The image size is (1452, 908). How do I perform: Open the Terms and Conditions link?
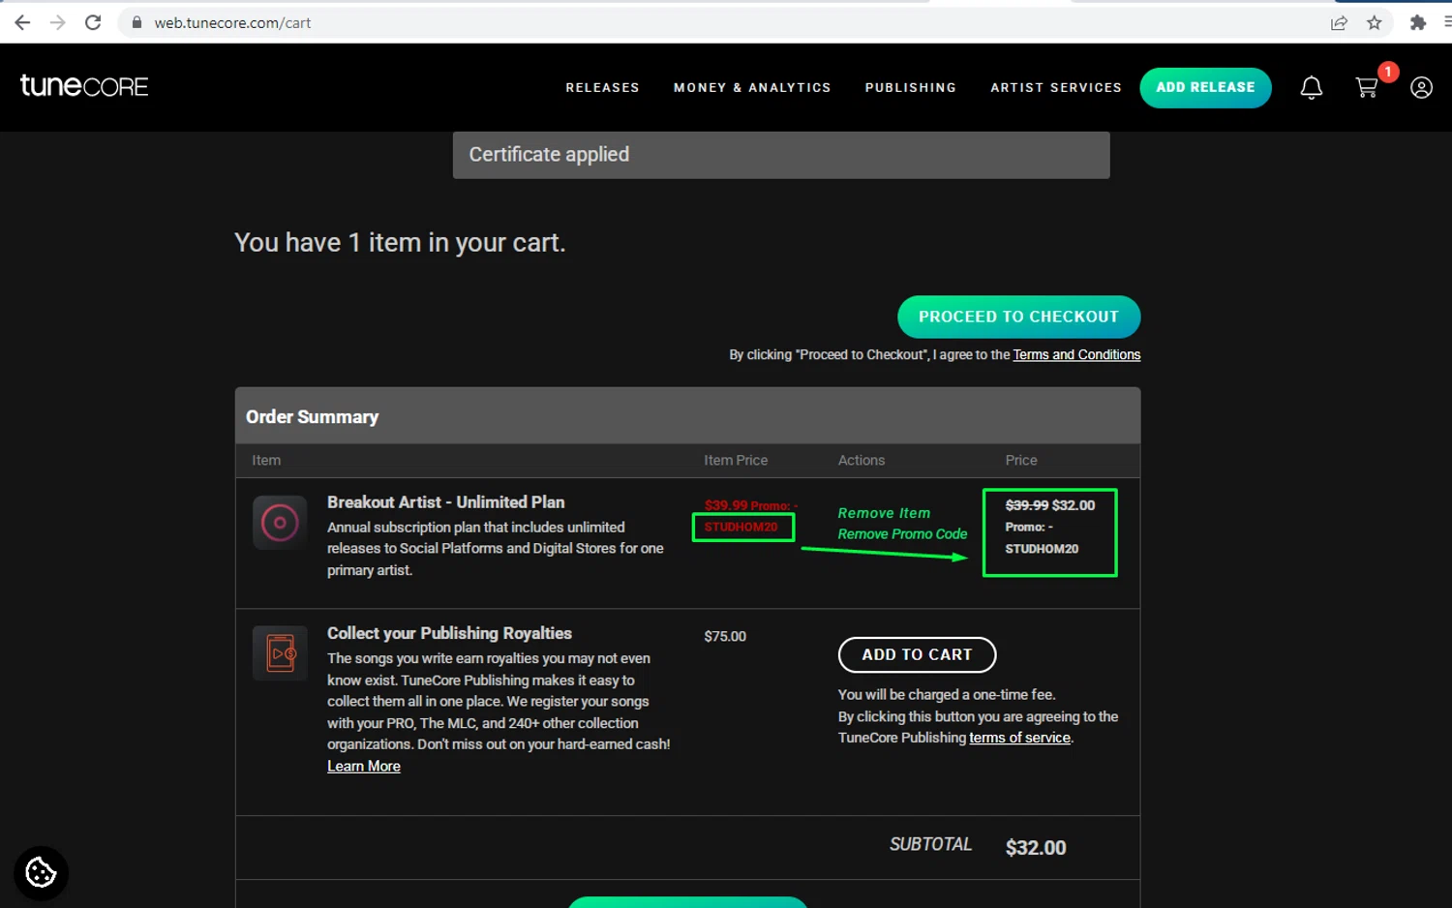point(1076,355)
